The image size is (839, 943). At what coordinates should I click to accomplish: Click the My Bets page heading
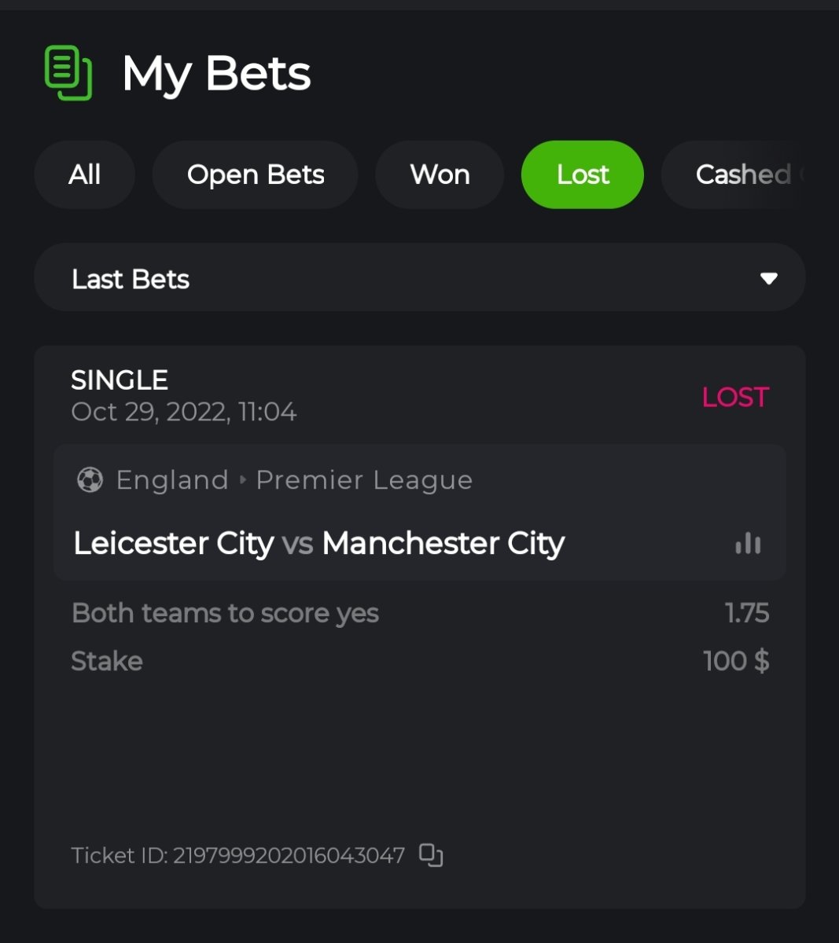click(x=216, y=74)
